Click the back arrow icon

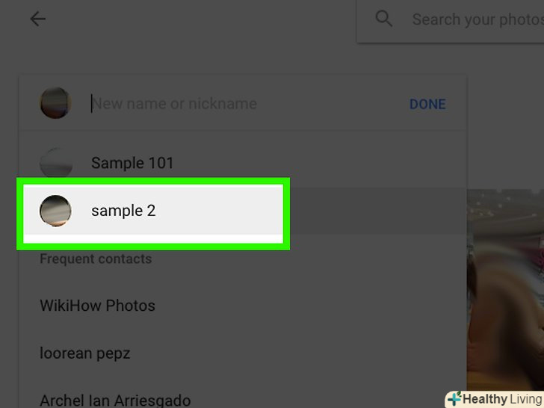pos(37,19)
